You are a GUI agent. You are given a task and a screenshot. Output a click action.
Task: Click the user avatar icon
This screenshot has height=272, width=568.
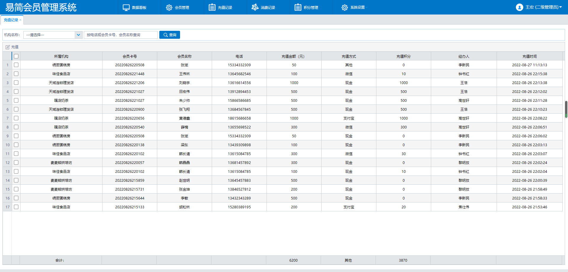click(x=519, y=7)
